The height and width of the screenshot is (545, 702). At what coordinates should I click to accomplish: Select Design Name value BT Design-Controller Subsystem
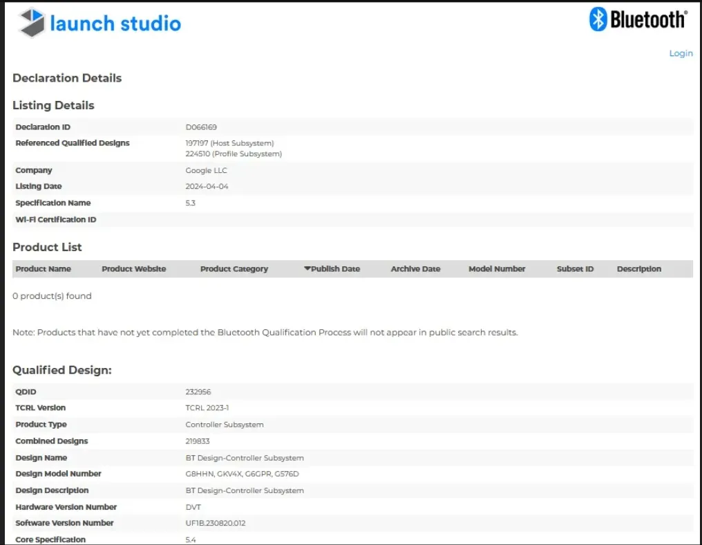245,458
